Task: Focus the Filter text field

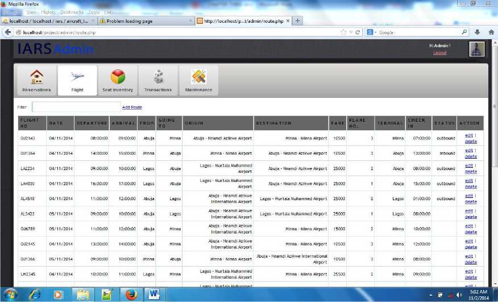Action: [x=76, y=107]
